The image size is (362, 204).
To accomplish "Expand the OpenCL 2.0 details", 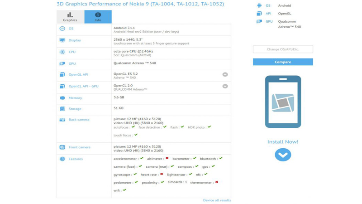I will 225,86.
